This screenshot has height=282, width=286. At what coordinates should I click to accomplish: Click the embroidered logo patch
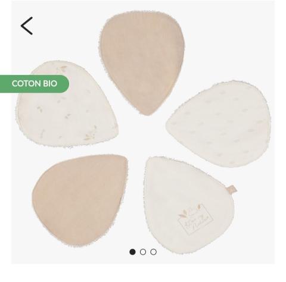coord(195,219)
